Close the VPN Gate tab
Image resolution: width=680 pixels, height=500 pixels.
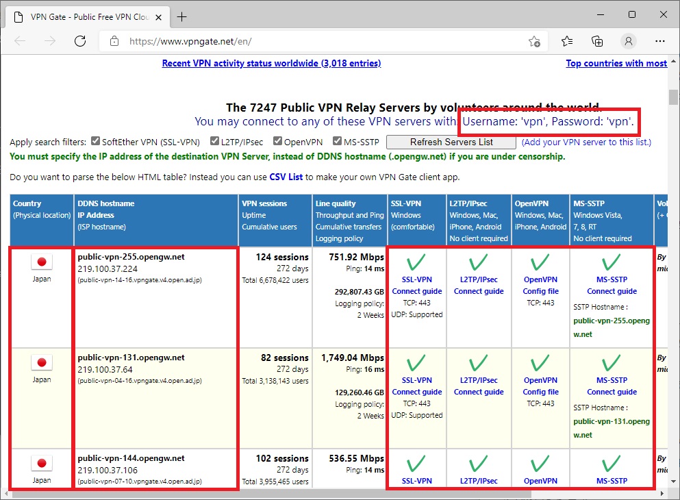(x=159, y=17)
